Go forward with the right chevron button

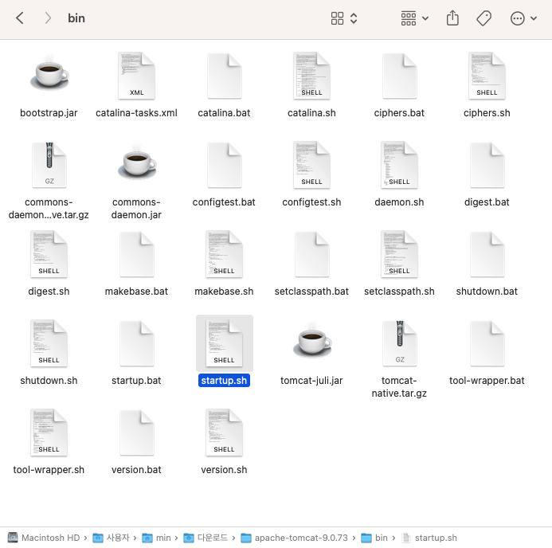click(48, 18)
